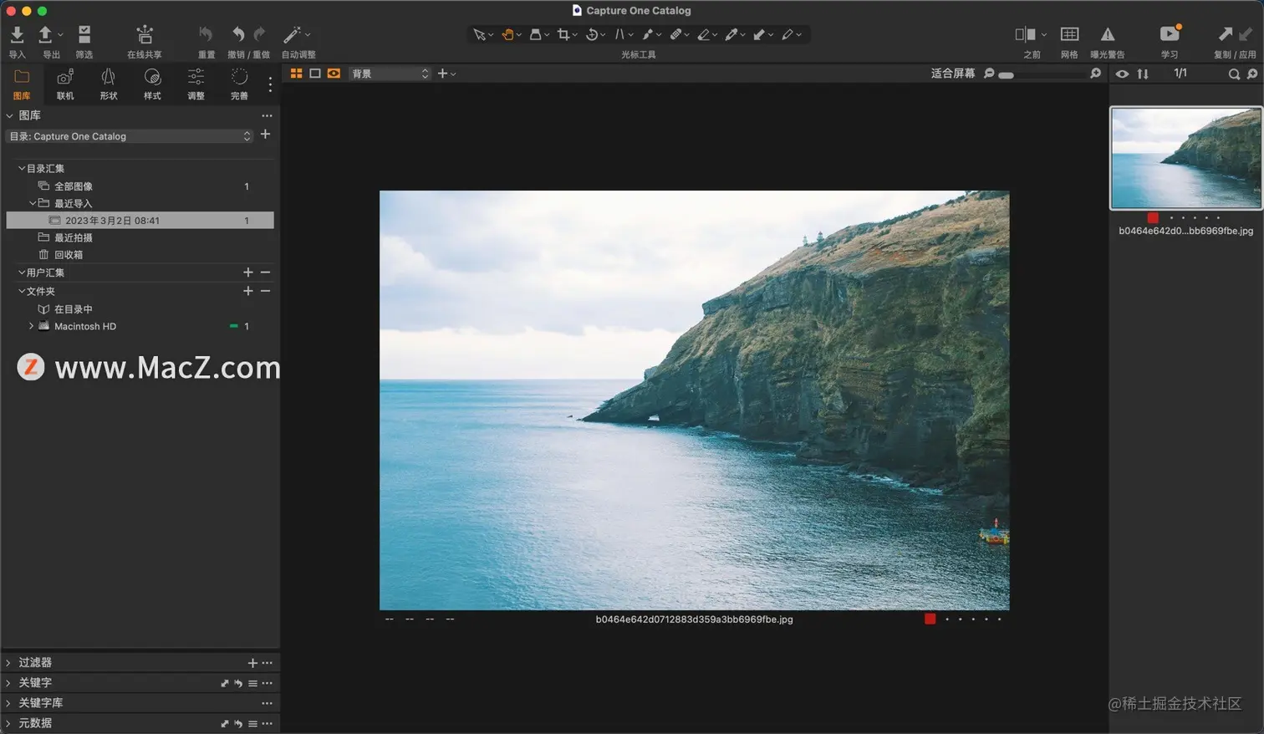Click 适合屏幕 fit to screen button
The image size is (1264, 734).
point(952,74)
